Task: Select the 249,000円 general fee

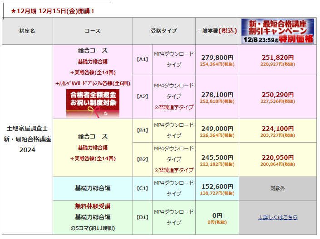Action: [217, 129]
